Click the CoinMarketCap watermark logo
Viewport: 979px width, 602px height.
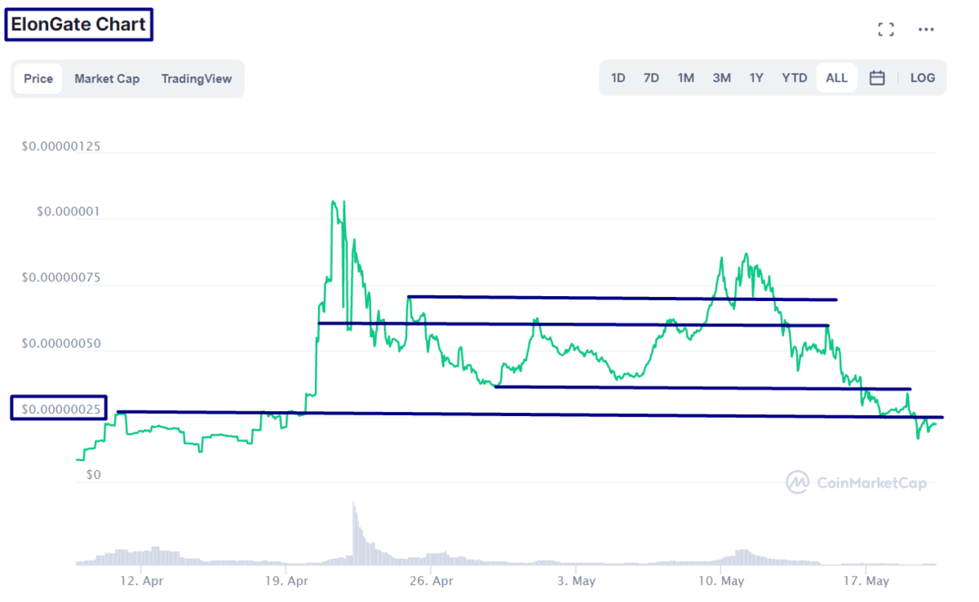[x=857, y=483]
